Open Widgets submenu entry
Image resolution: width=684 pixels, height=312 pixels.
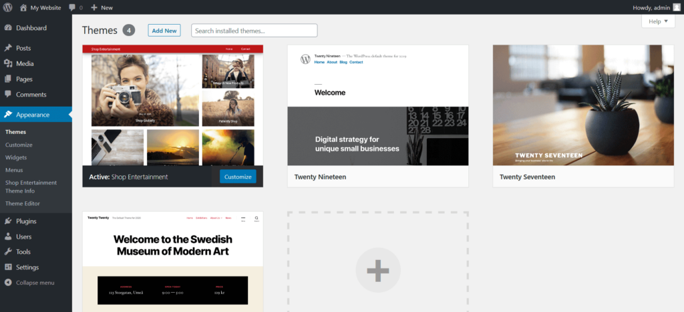16,157
